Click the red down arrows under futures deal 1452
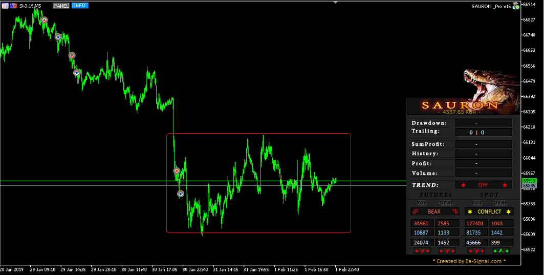Image resolution: width=544 pixels, height=275 pixels. click(x=447, y=251)
